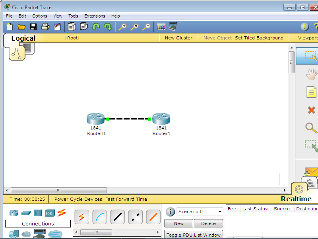Click the Paste icon in toolbar
The width and height of the screenshot is (318, 239).
(x=84, y=26)
